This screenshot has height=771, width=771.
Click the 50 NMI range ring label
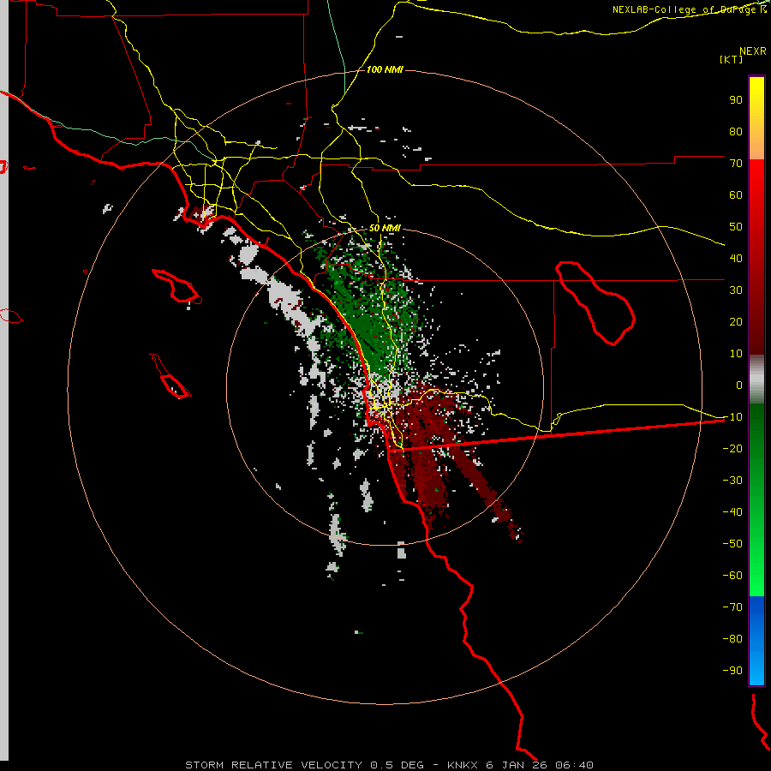[385, 229]
